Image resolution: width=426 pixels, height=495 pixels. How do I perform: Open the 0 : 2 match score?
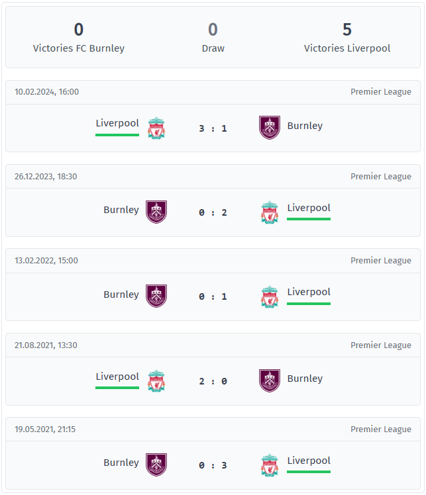(213, 212)
